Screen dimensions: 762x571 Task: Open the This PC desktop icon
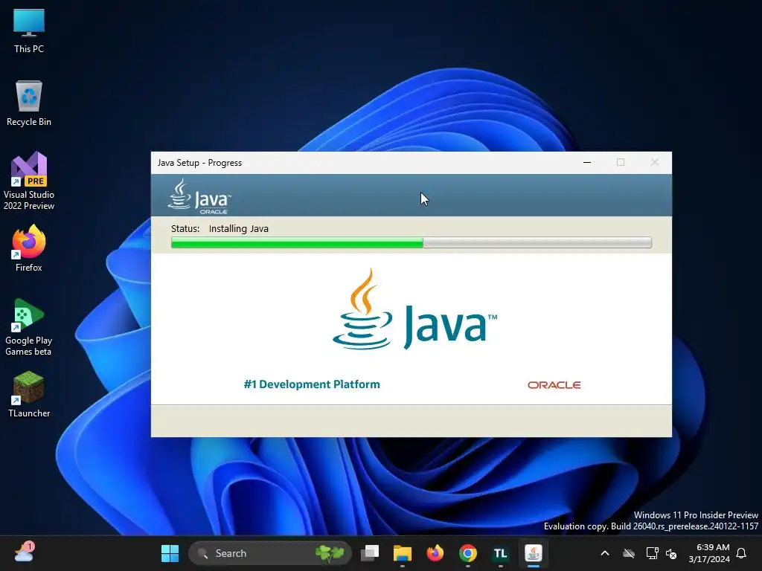(x=29, y=30)
